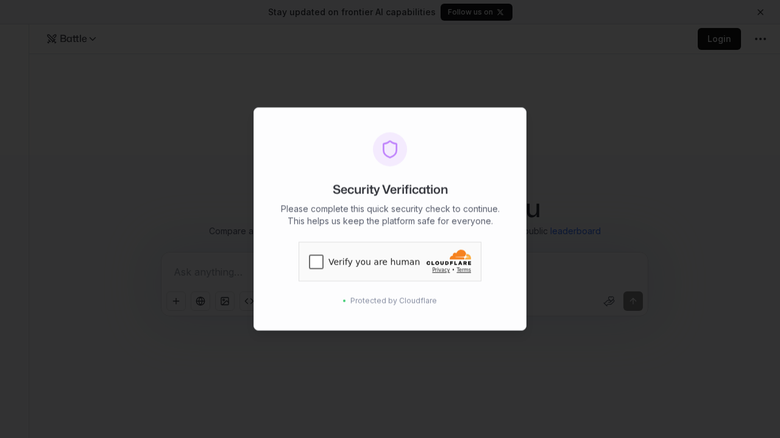The width and height of the screenshot is (780, 438).
Task: Toggle the globe web search icon
Action: 200,301
